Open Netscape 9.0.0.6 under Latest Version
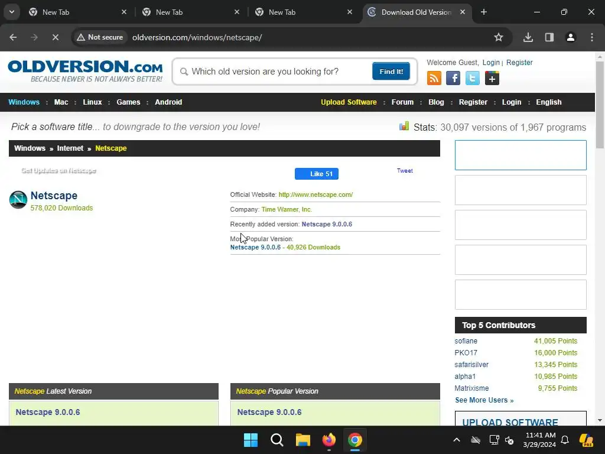This screenshot has width=605, height=454. (48, 412)
